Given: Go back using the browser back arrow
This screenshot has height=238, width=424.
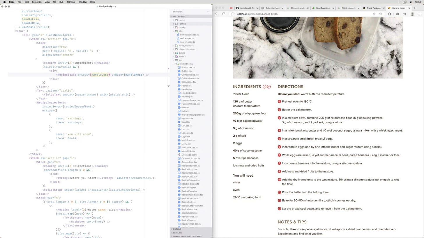Looking at the screenshot, I should click(x=216, y=14).
